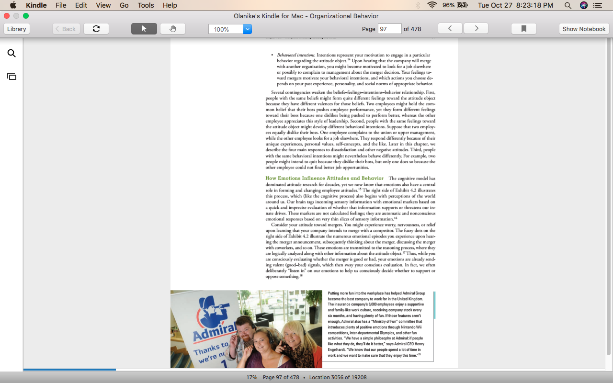Open the Kindle application menu

[36, 5]
